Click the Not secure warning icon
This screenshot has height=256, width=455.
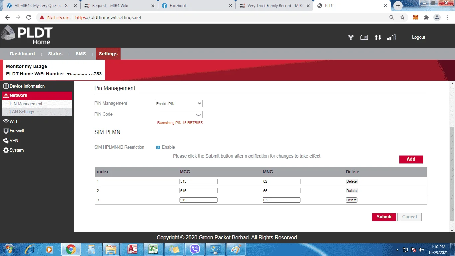tap(42, 17)
